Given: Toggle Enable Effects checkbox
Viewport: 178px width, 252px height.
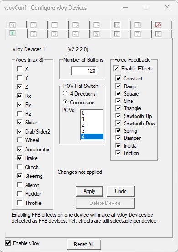Looking at the screenshot, I should tap(116, 69).
